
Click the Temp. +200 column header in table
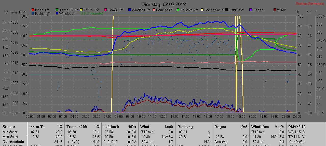76,127
